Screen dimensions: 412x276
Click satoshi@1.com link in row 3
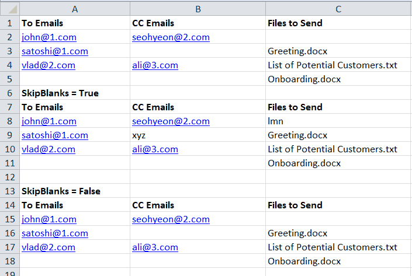tap(54, 51)
